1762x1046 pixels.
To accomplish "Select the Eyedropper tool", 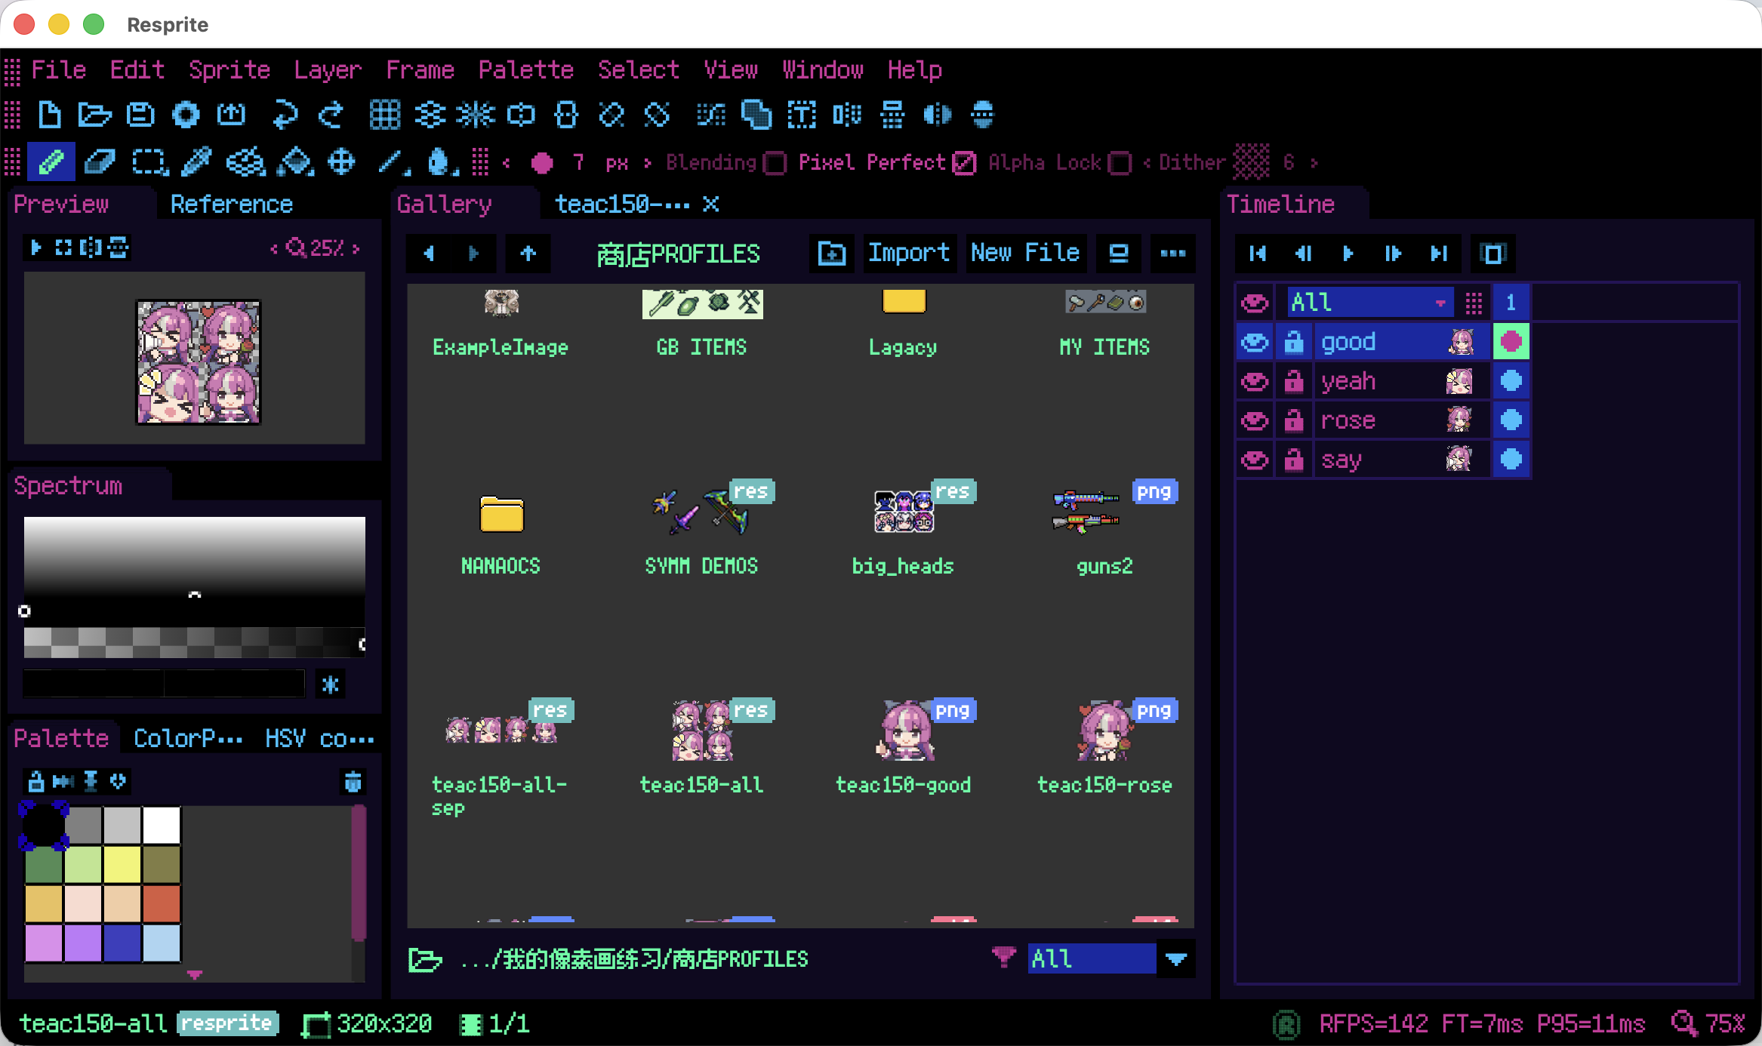I will tap(196, 162).
